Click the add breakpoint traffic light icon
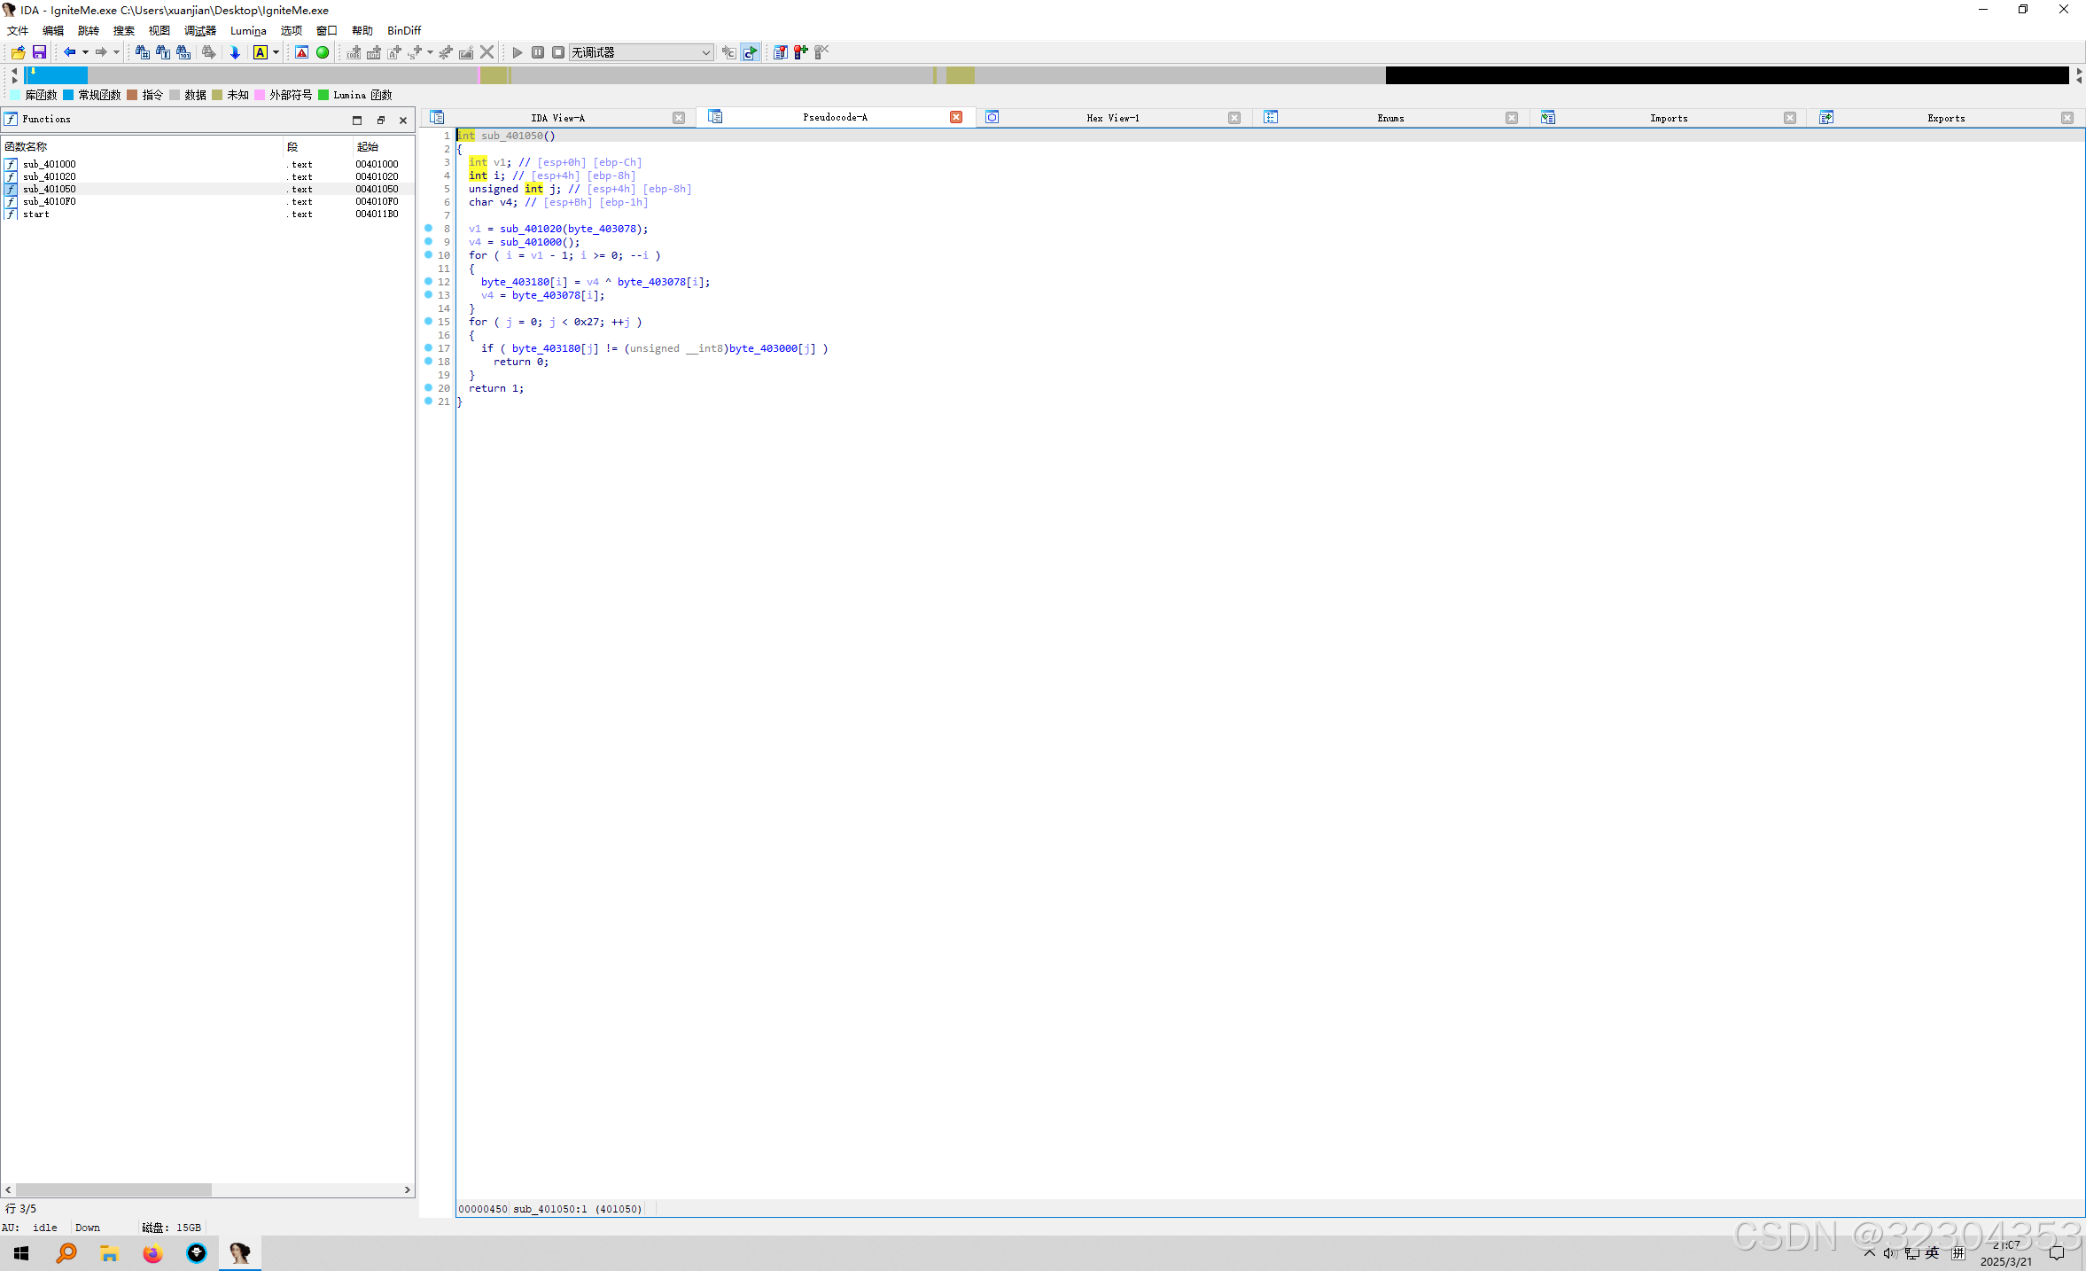Screen dimensions: 2086x1271 click(x=801, y=52)
